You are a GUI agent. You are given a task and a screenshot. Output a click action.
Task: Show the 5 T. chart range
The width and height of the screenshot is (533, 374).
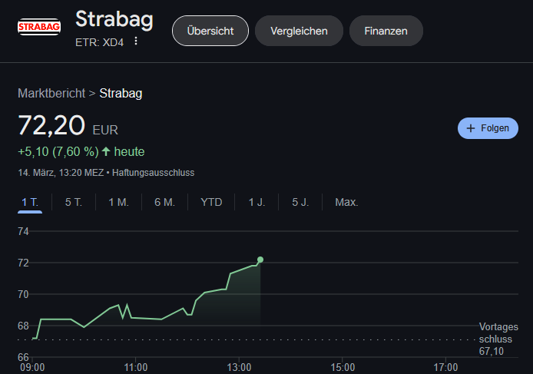(74, 202)
